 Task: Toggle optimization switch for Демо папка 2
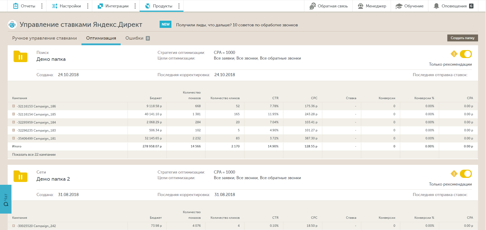tap(466, 174)
